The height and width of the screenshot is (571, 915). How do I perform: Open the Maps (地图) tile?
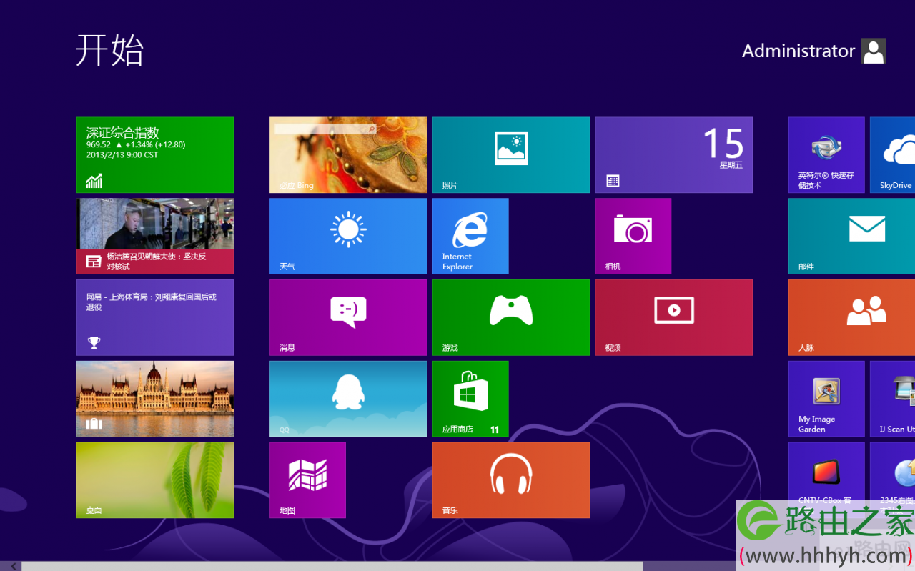point(307,480)
